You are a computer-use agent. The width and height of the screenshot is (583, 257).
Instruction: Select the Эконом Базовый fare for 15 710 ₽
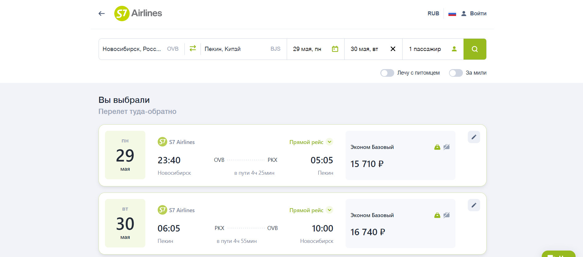pos(400,155)
